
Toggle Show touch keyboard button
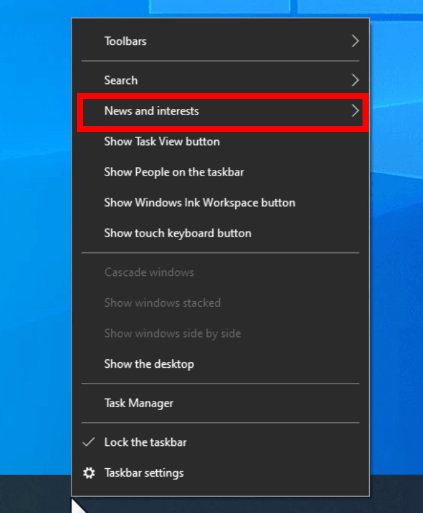220,234
